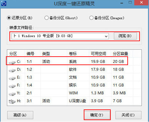Click 活动 type in the C: row

tap(46, 62)
